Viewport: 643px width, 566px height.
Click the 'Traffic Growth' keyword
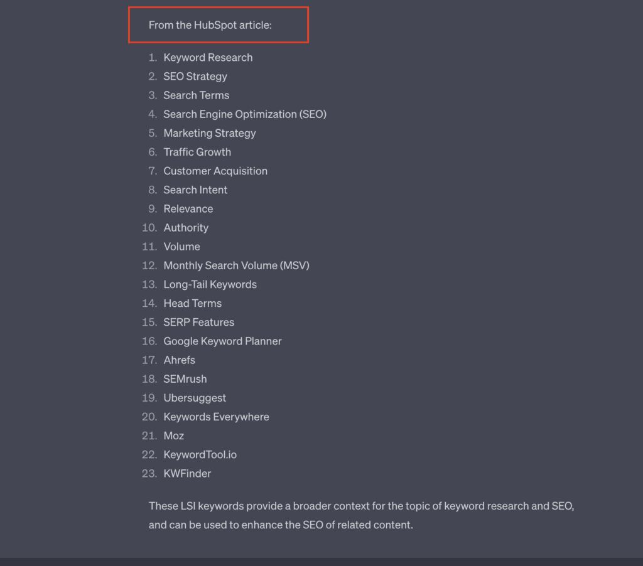click(197, 152)
